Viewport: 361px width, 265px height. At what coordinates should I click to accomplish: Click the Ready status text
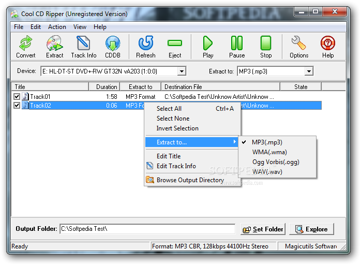[20, 246]
